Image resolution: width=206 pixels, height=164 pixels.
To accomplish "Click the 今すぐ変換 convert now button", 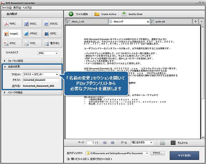I will pyautogui.click(x=184, y=155).
